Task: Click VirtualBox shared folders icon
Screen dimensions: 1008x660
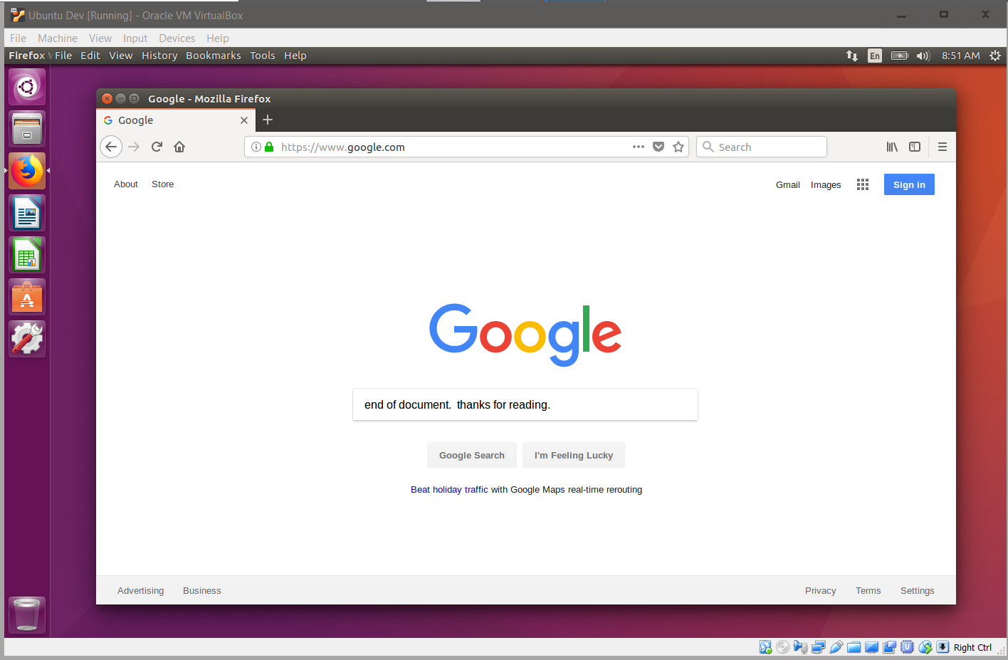Action: pyautogui.click(x=854, y=647)
